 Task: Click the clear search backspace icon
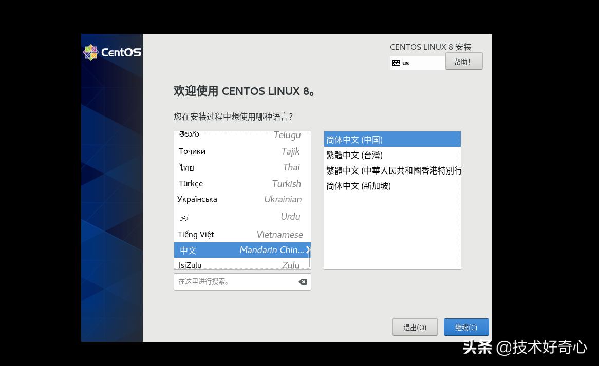[303, 281]
